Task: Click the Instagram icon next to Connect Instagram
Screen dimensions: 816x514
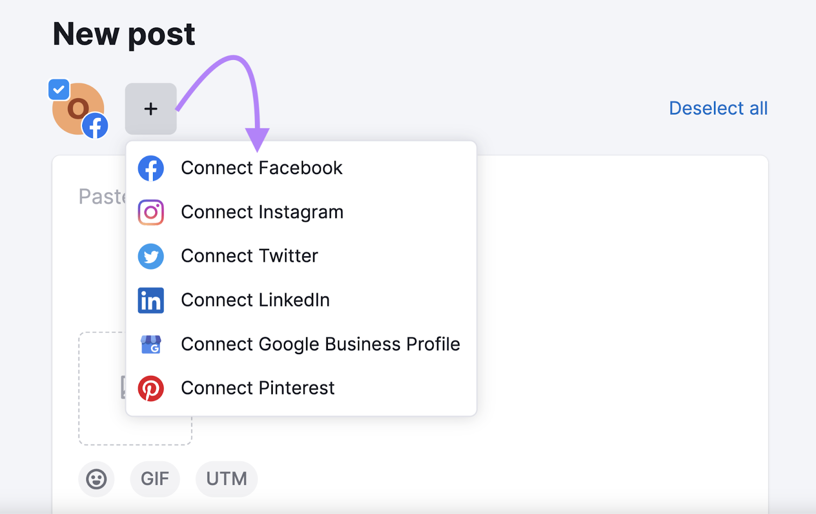Action: 150,212
